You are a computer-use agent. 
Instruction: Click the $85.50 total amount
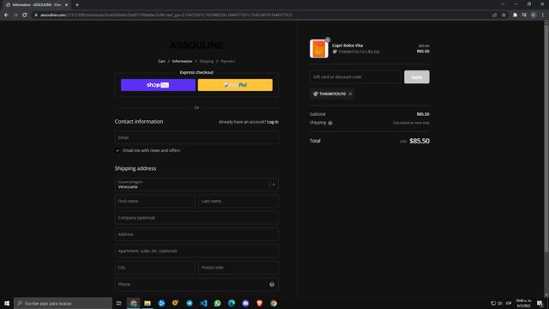click(x=419, y=141)
